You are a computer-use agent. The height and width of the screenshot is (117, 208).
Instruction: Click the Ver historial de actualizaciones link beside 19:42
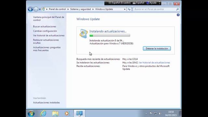[154, 62]
